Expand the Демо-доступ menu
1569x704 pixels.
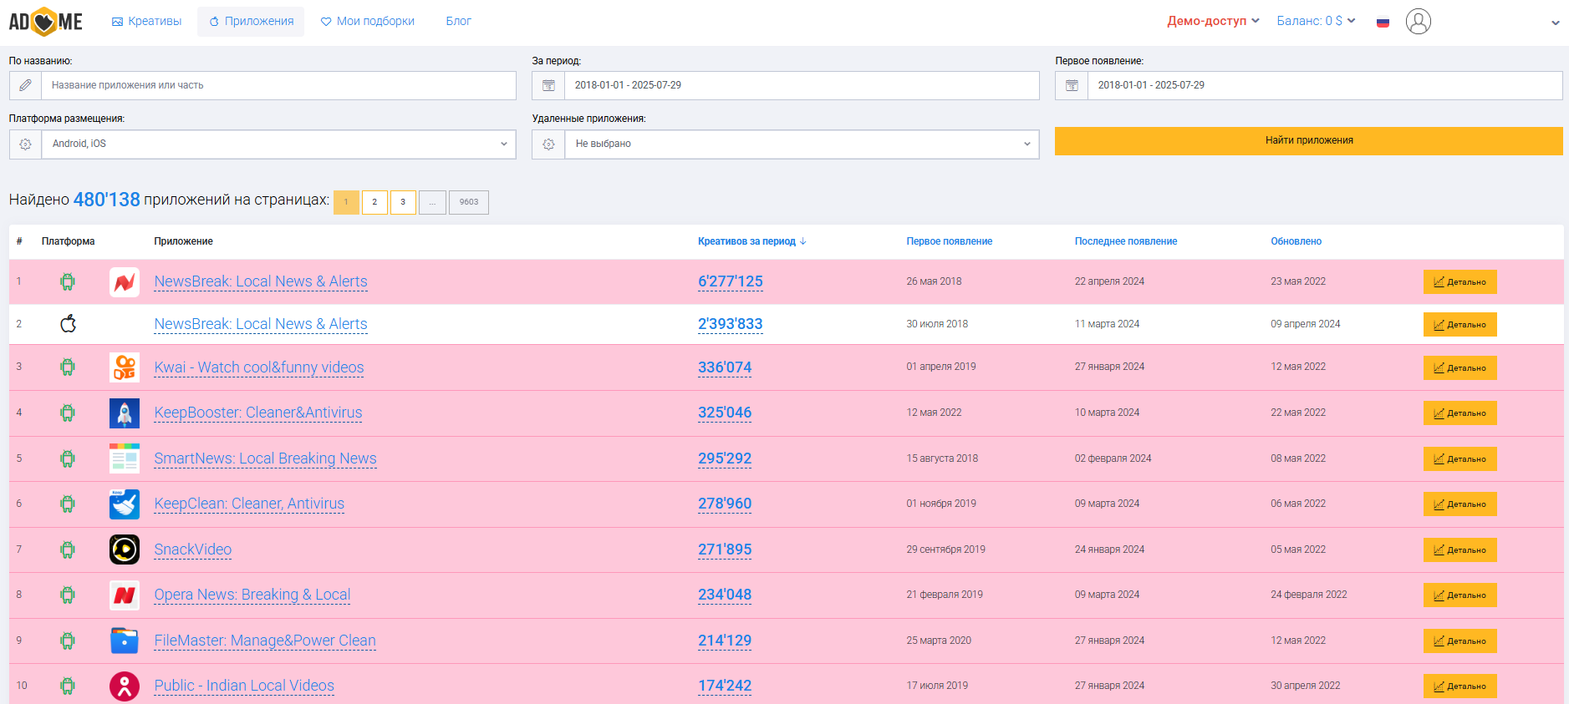pyautogui.click(x=1213, y=21)
